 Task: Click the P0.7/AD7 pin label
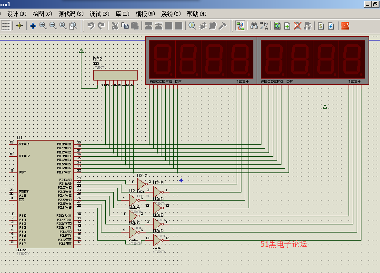pyautogui.click(x=64, y=172)
